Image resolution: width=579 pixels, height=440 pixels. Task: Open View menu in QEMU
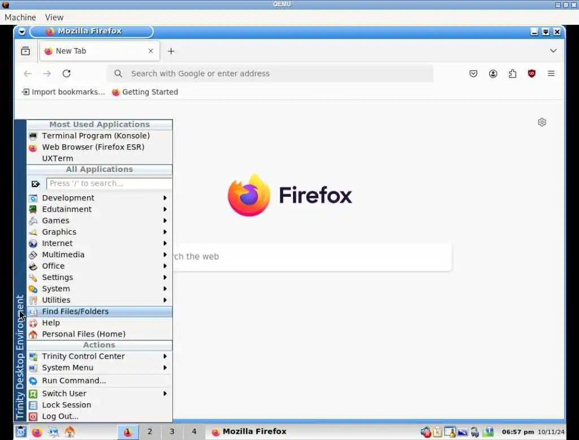coord(54,18)
